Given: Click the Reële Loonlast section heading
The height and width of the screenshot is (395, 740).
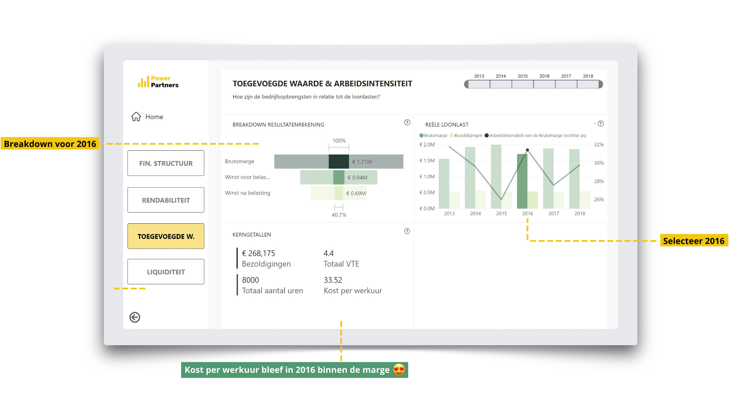Looking at the screenshot, I should 447,125.
